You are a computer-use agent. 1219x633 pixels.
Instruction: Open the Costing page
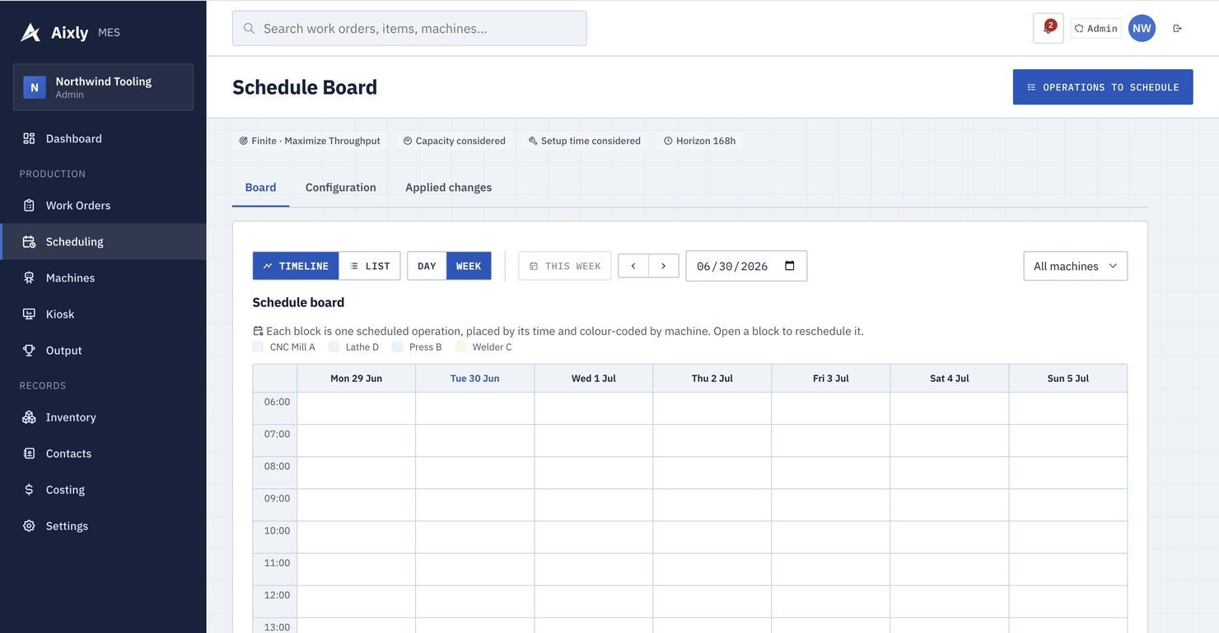click(x=103, y=490)
